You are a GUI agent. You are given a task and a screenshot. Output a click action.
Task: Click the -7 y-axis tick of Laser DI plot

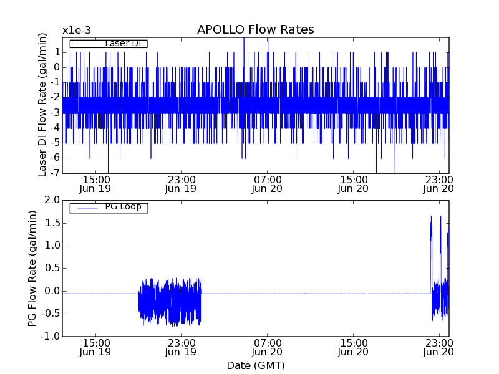(x=55, y=173)
